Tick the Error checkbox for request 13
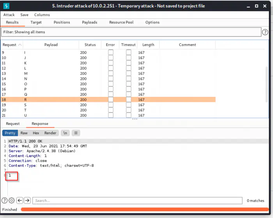The image size is (273, 218). pyautogui.click(x=111, y=73)
